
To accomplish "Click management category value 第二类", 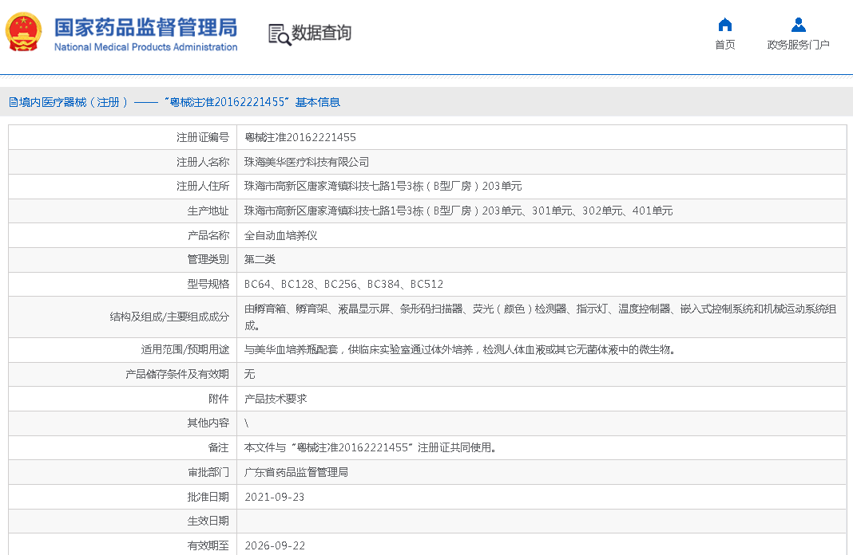I will pyautogui.click(x=260, y=259).
